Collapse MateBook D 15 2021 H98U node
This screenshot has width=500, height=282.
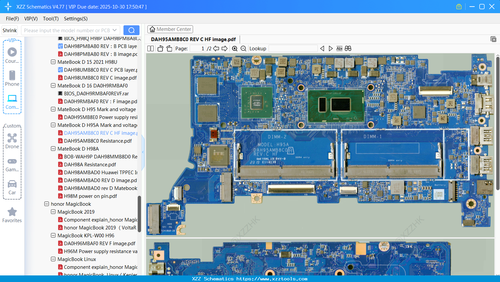(53, 62)
